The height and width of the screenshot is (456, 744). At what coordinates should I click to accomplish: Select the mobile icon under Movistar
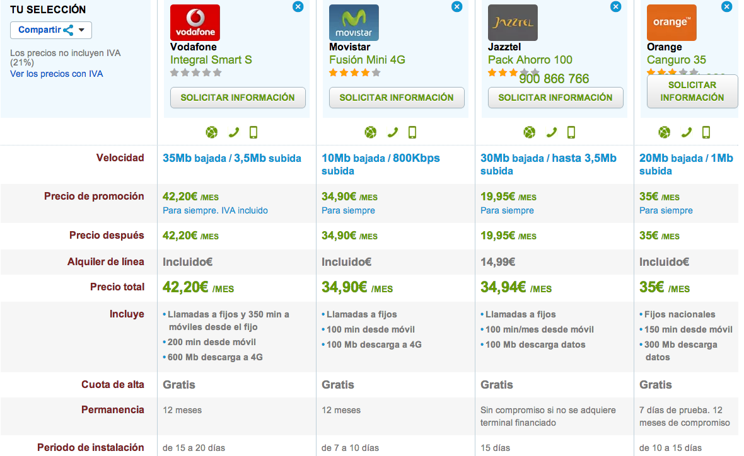tap(412, 132)
